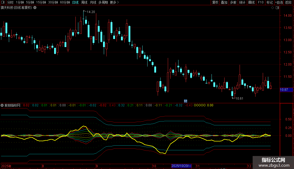Image resolution: width=294 pixels, height=169 pixels.
Task: Expand the 旗天科技 chart title dropdown
Action: pyautogui.click(x=35, y=8)
